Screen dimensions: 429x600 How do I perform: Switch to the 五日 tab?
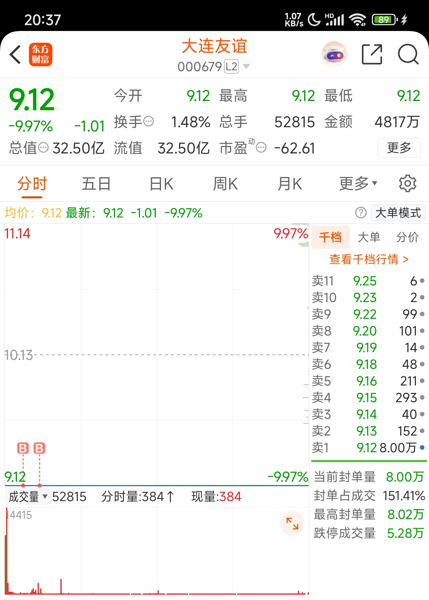96,184
